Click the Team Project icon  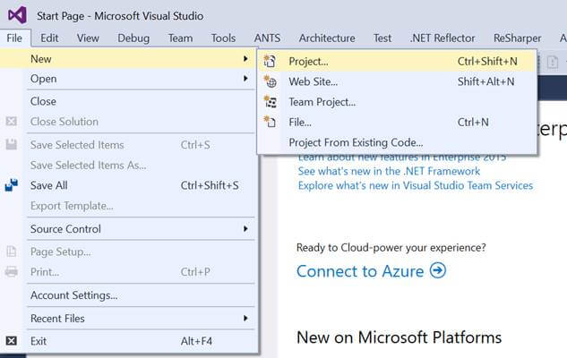tap(270, 102)
